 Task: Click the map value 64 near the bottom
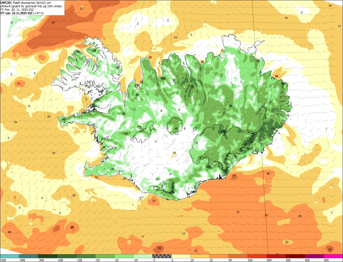(x=159, y=248)
